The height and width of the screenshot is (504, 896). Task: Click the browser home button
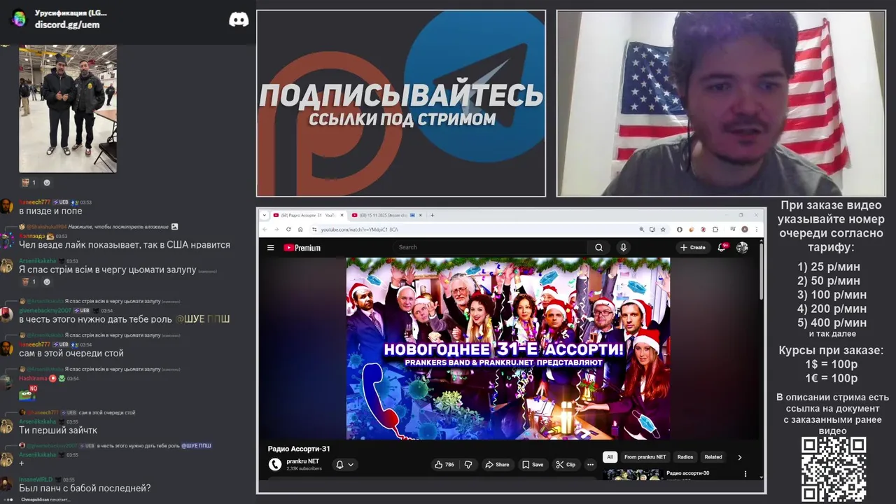pos(300,230)
